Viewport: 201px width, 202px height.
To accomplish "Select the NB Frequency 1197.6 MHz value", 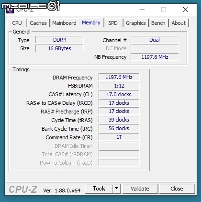I will click(155, 57).
